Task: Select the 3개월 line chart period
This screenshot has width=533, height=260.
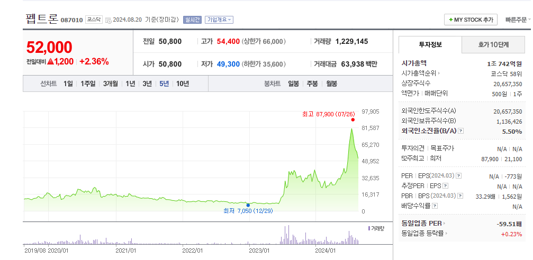Action: tap(111, 83)
